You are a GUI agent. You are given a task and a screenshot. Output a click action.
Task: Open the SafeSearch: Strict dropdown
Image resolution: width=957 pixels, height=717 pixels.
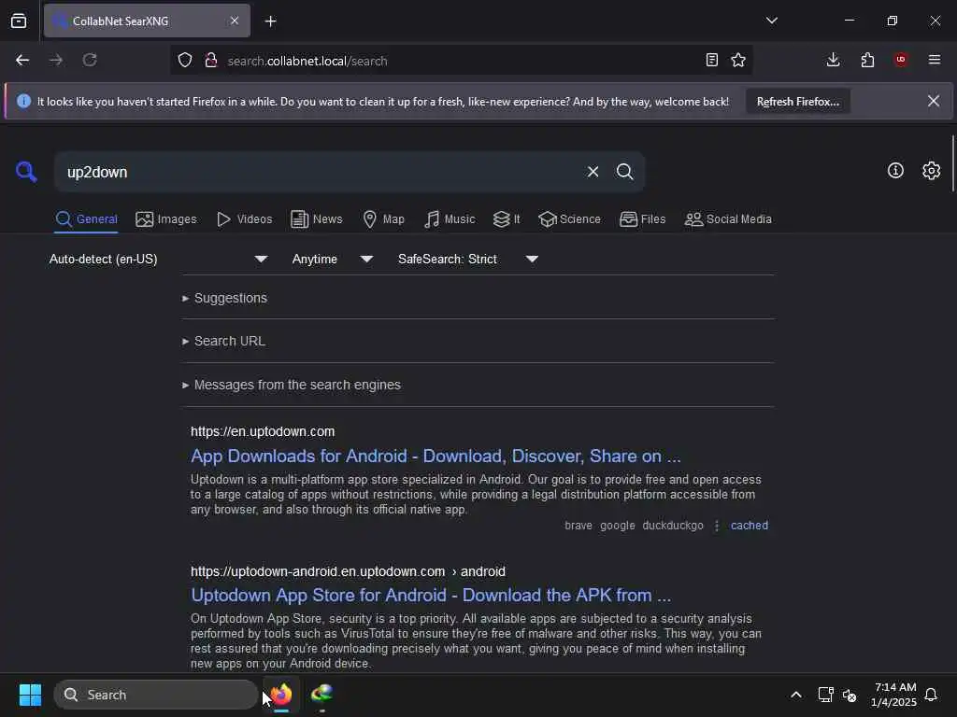[468, 260]
